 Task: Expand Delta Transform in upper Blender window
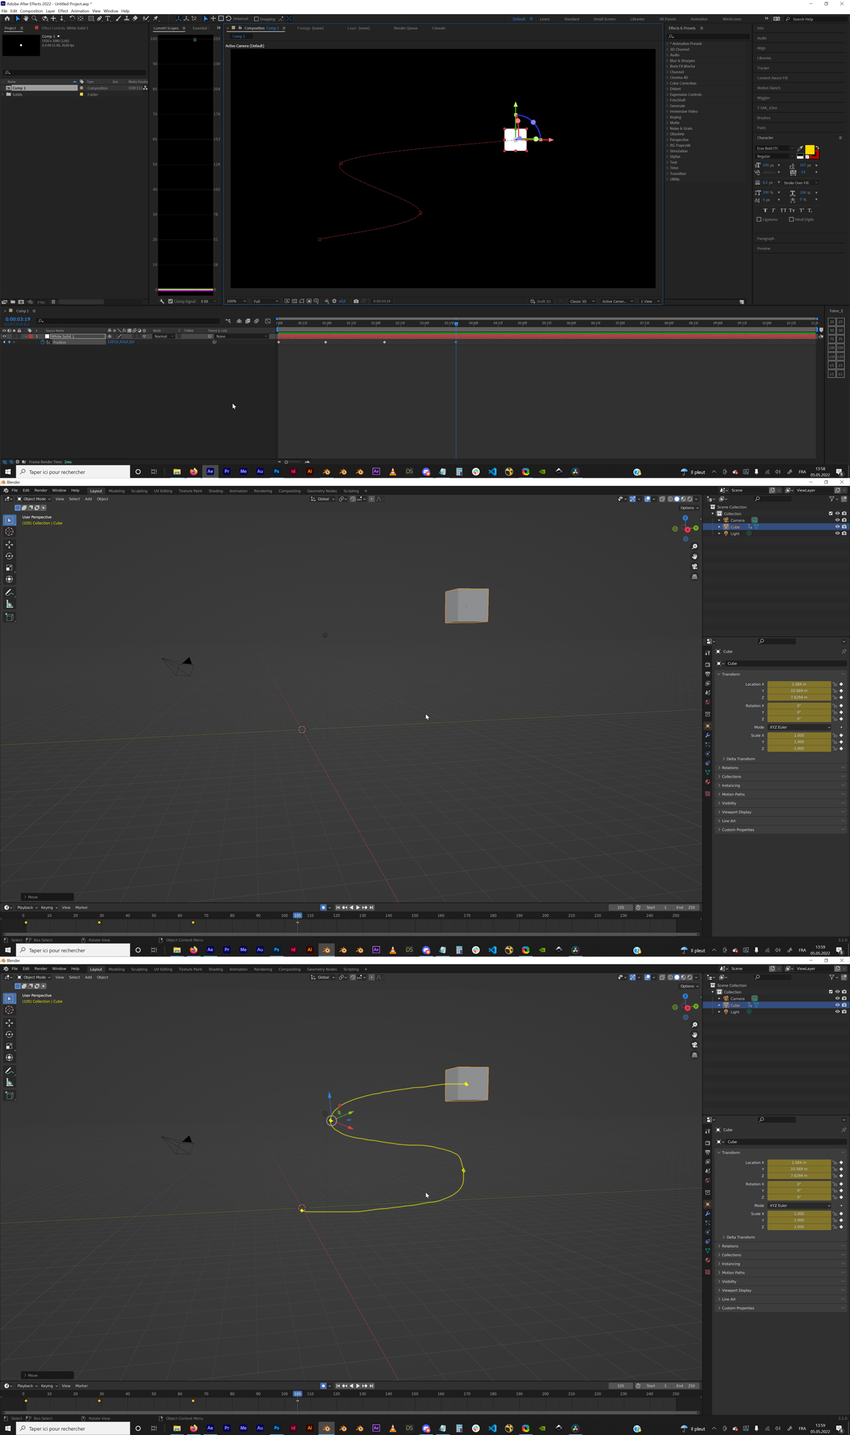coord(740,758)
